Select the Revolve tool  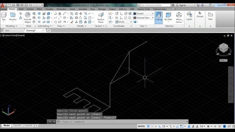13,16
